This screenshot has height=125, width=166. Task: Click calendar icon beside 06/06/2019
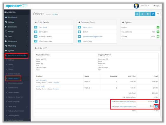tap(36, 32)
